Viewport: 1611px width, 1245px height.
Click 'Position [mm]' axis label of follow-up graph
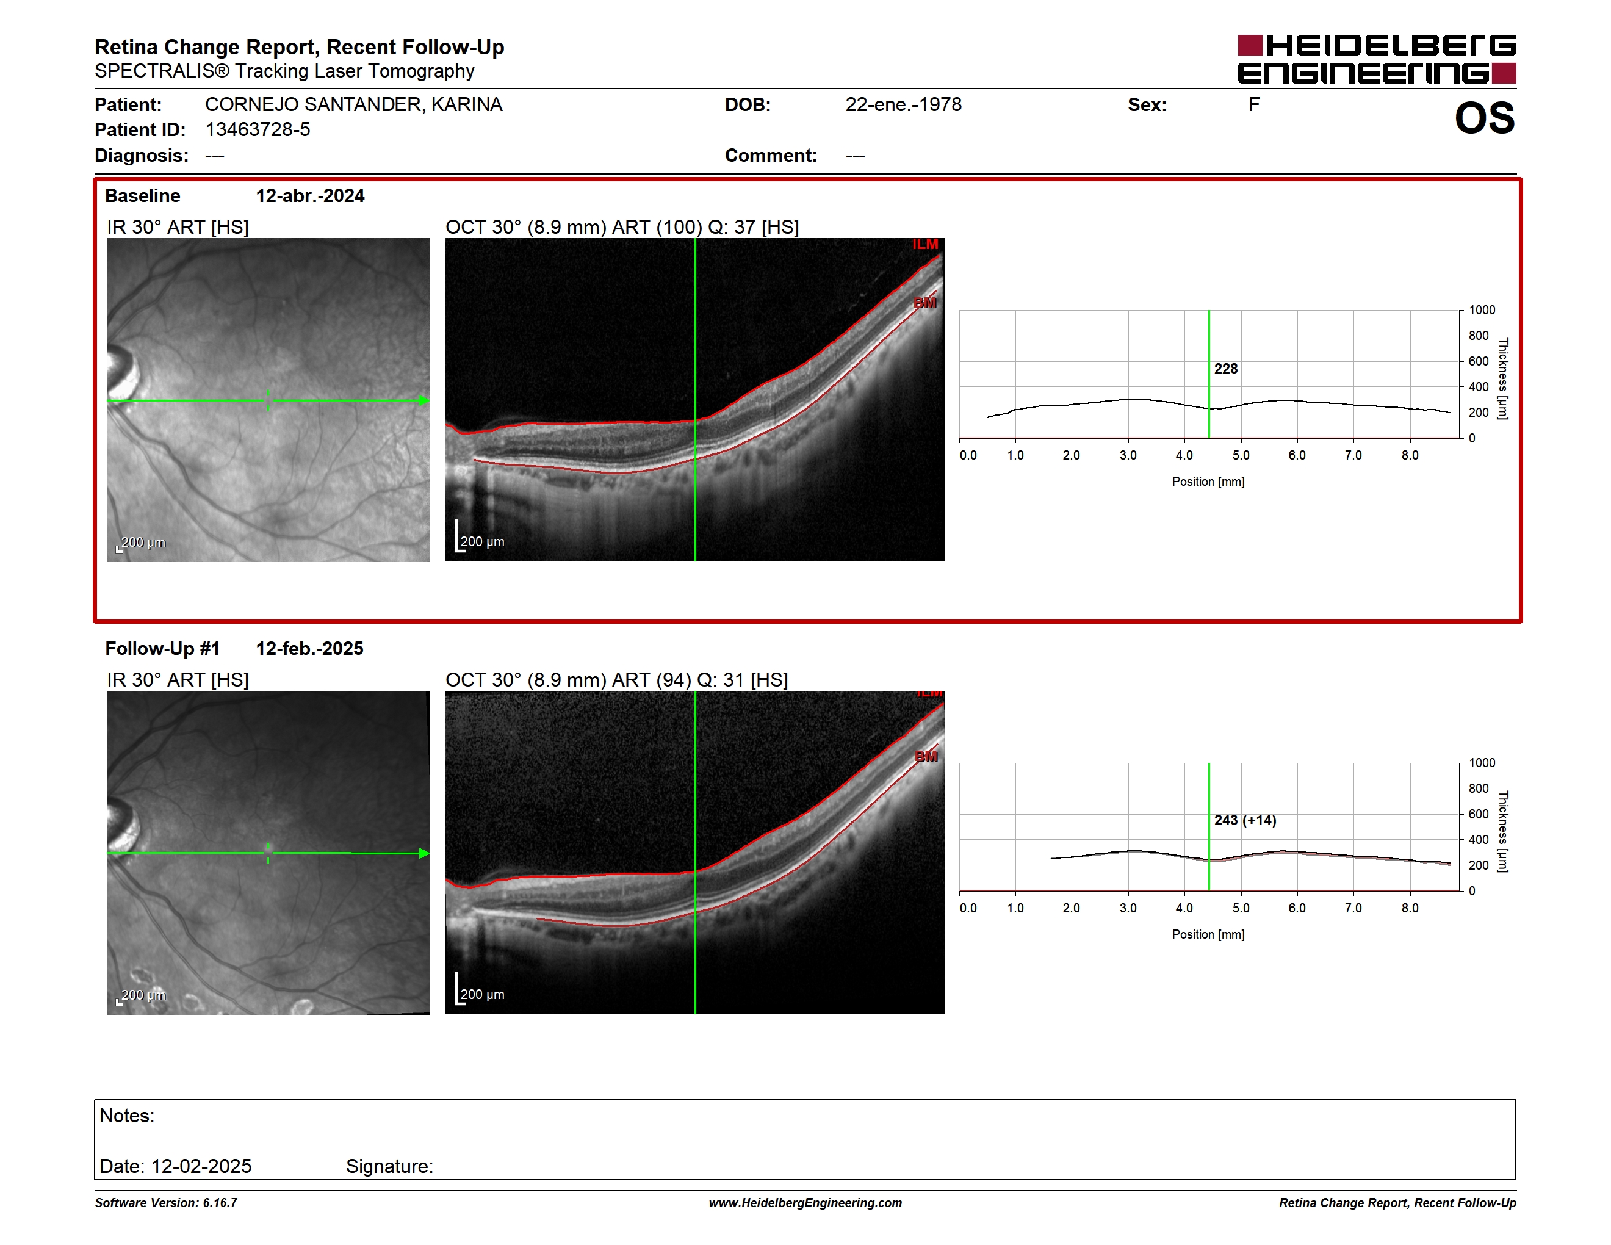coord(1208,934)
